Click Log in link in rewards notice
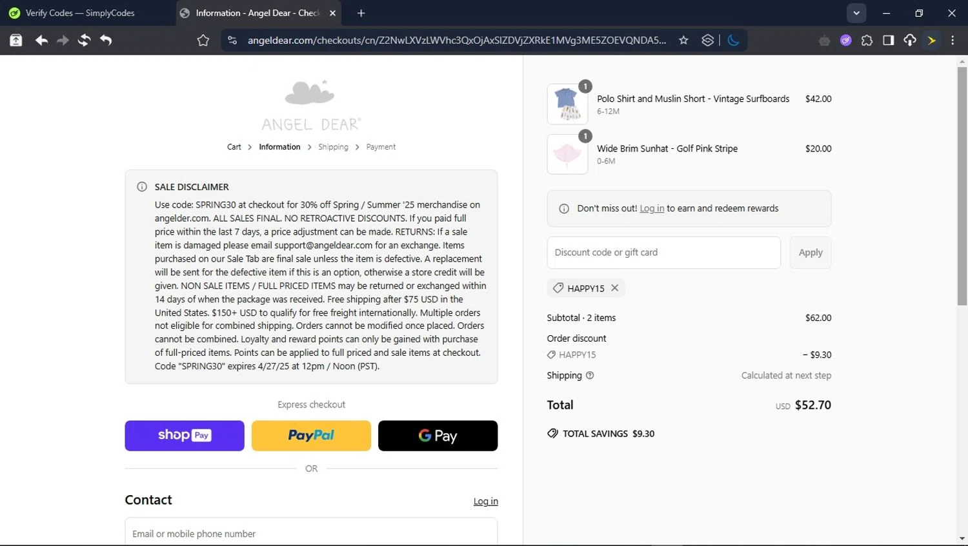The width and height of the screenshot is (968, 546). 652,209
